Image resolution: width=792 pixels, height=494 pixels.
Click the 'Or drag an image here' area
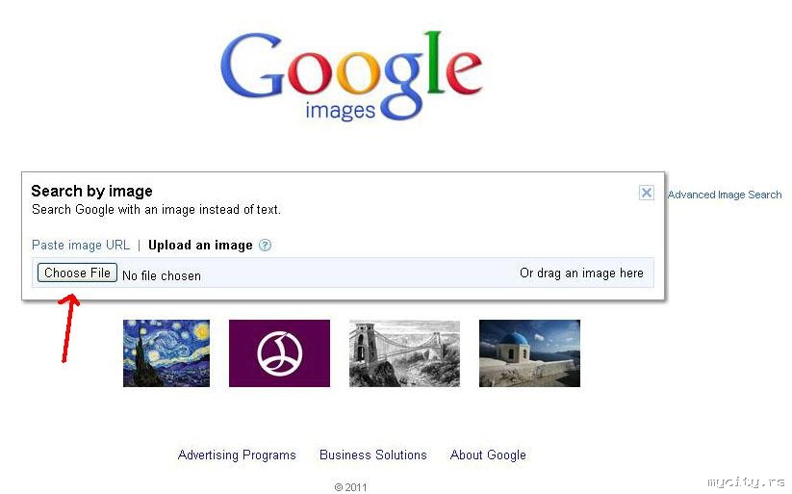tap(581, 273)
